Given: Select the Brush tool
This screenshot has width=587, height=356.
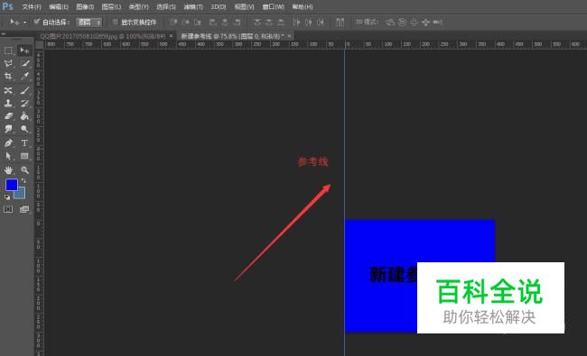Looking at the screenshot, I should point(24,90).
